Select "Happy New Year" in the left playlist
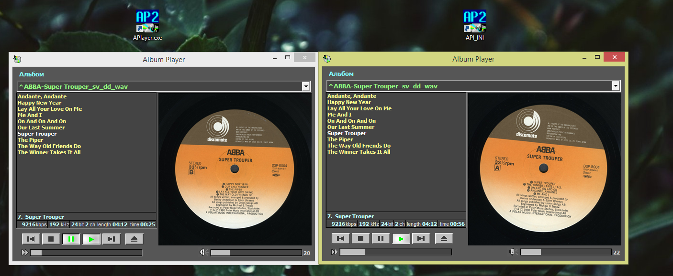The width and height of the screenshot is (673, 276). (x=40, y=103)
